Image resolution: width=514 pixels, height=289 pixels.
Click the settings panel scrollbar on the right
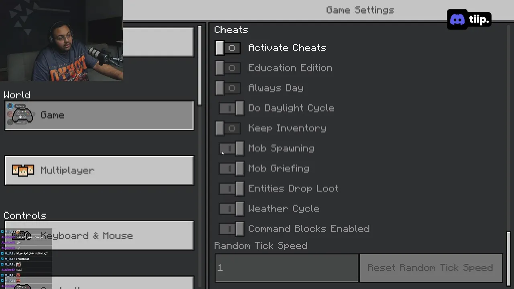tap(508, 257)
